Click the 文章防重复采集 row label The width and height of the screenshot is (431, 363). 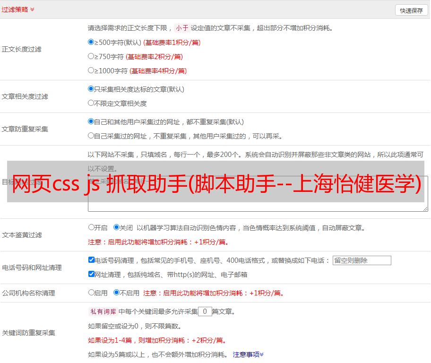coord(25,129)
